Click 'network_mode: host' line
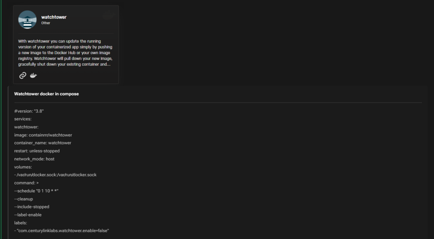The width and height of the screenshot is (434, 239). (x=34, y=159)
